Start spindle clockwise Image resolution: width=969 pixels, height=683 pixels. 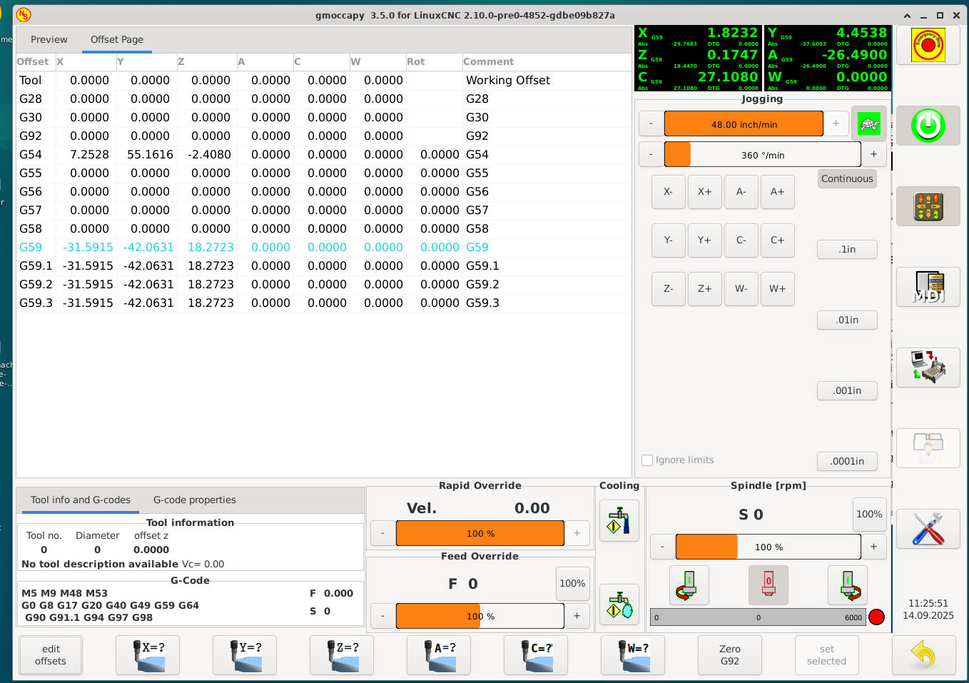[848, 585]
